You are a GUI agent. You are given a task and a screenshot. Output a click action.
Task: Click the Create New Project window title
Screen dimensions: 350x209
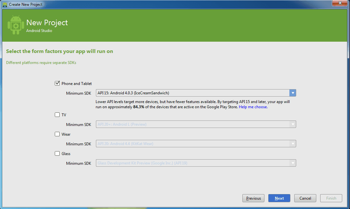click(26, 5)
